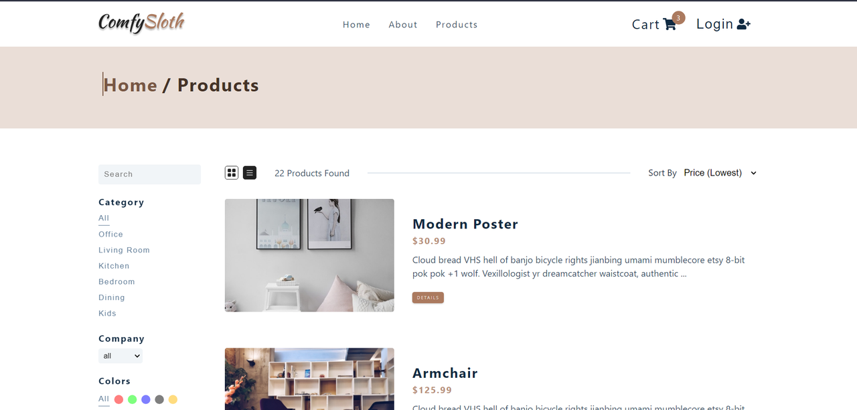Go to the About page
The width and height of the screenshot is (857, 410).
point(403,25)
